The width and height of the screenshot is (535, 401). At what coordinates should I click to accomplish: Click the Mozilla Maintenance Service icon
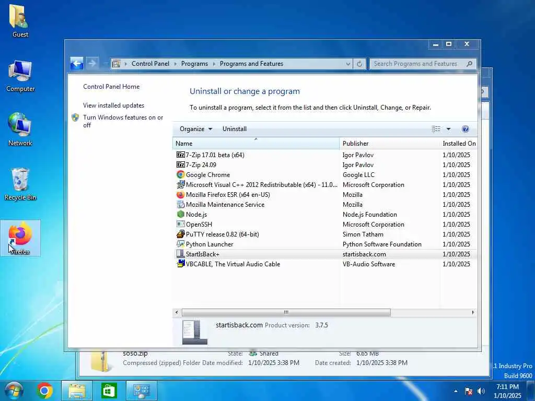(180, 204)
